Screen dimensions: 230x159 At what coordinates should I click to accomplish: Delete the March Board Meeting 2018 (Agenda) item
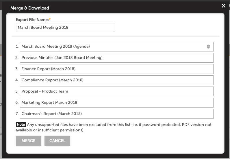click(x=208, y=47)
